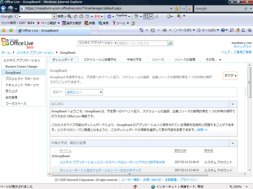Click the RSS feeds icon

click(x=153, y=30)
